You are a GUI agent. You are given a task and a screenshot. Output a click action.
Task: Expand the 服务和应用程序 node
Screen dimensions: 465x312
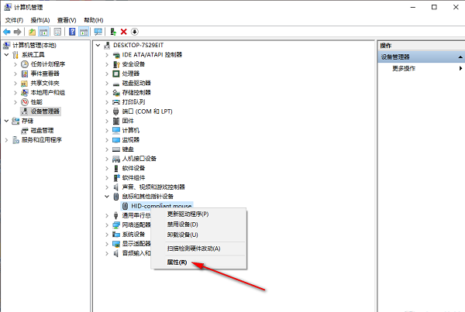7,140
